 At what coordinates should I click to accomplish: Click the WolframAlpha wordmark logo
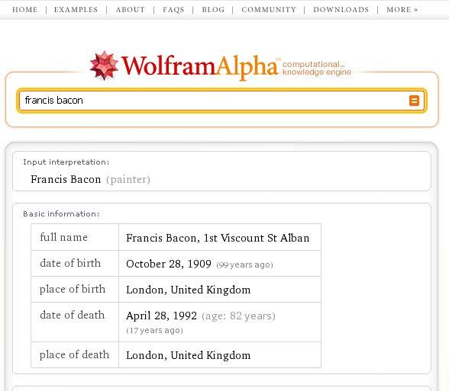click(200, 66)
